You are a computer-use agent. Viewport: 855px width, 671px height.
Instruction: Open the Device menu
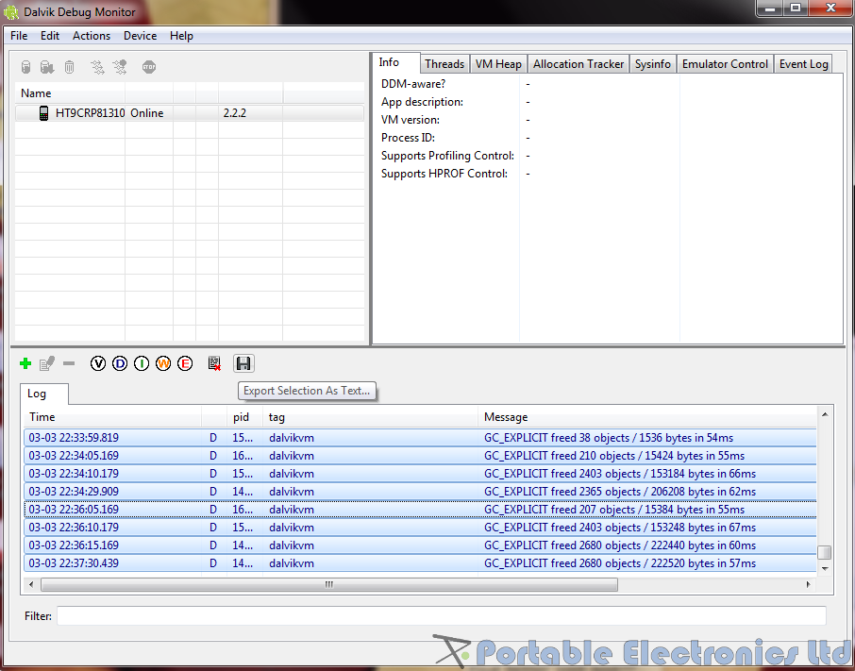tap(140, 36)
